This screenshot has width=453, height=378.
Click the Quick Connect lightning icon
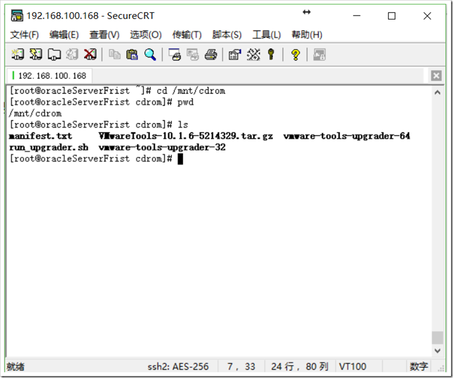tap(36, 54)
